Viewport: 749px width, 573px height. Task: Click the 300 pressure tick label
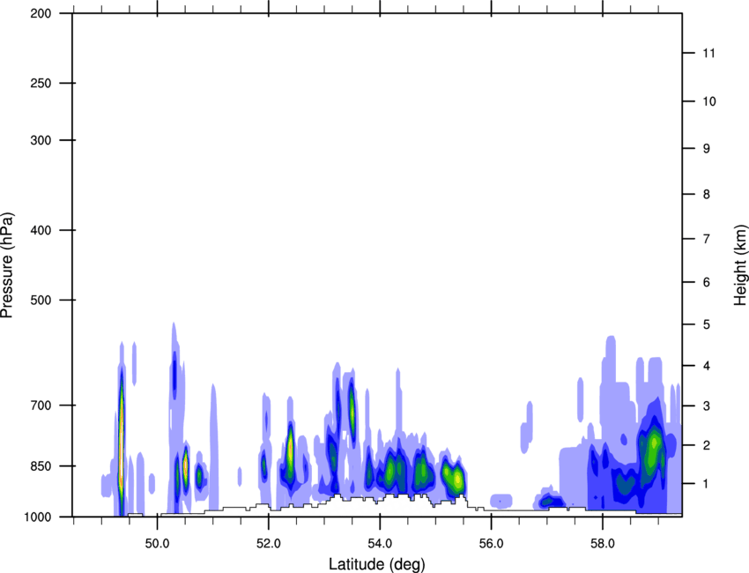click(41, 140)
